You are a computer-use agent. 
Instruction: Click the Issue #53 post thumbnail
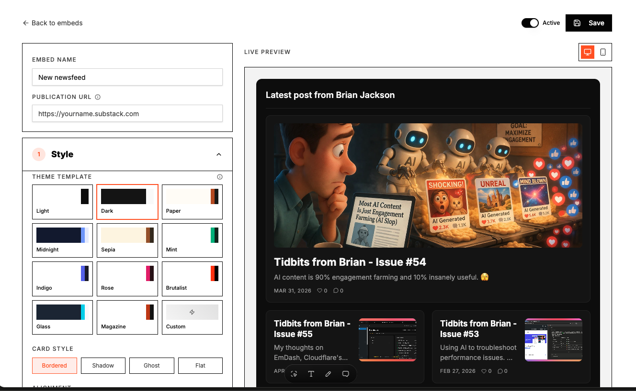554,340
